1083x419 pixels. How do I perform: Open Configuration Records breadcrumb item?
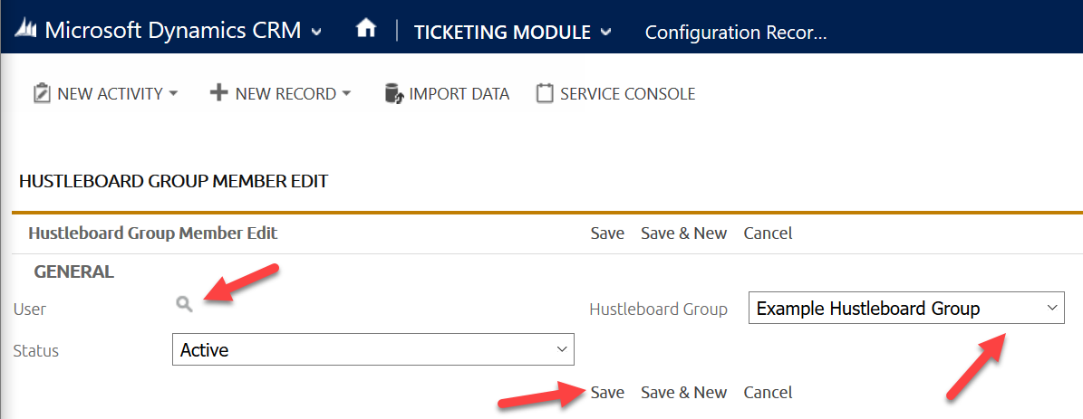click(736, 32)
